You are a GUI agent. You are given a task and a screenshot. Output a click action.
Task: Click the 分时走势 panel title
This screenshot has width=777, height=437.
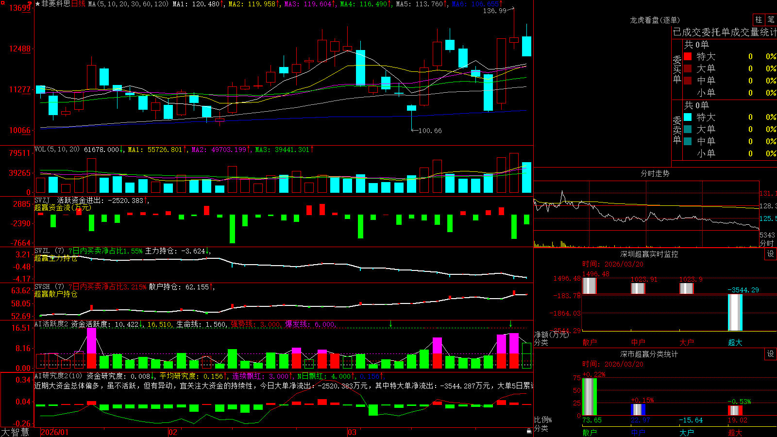[x=655, y=173]
